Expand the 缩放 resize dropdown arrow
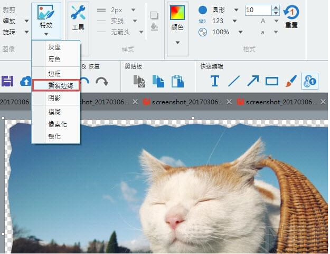 27,21
